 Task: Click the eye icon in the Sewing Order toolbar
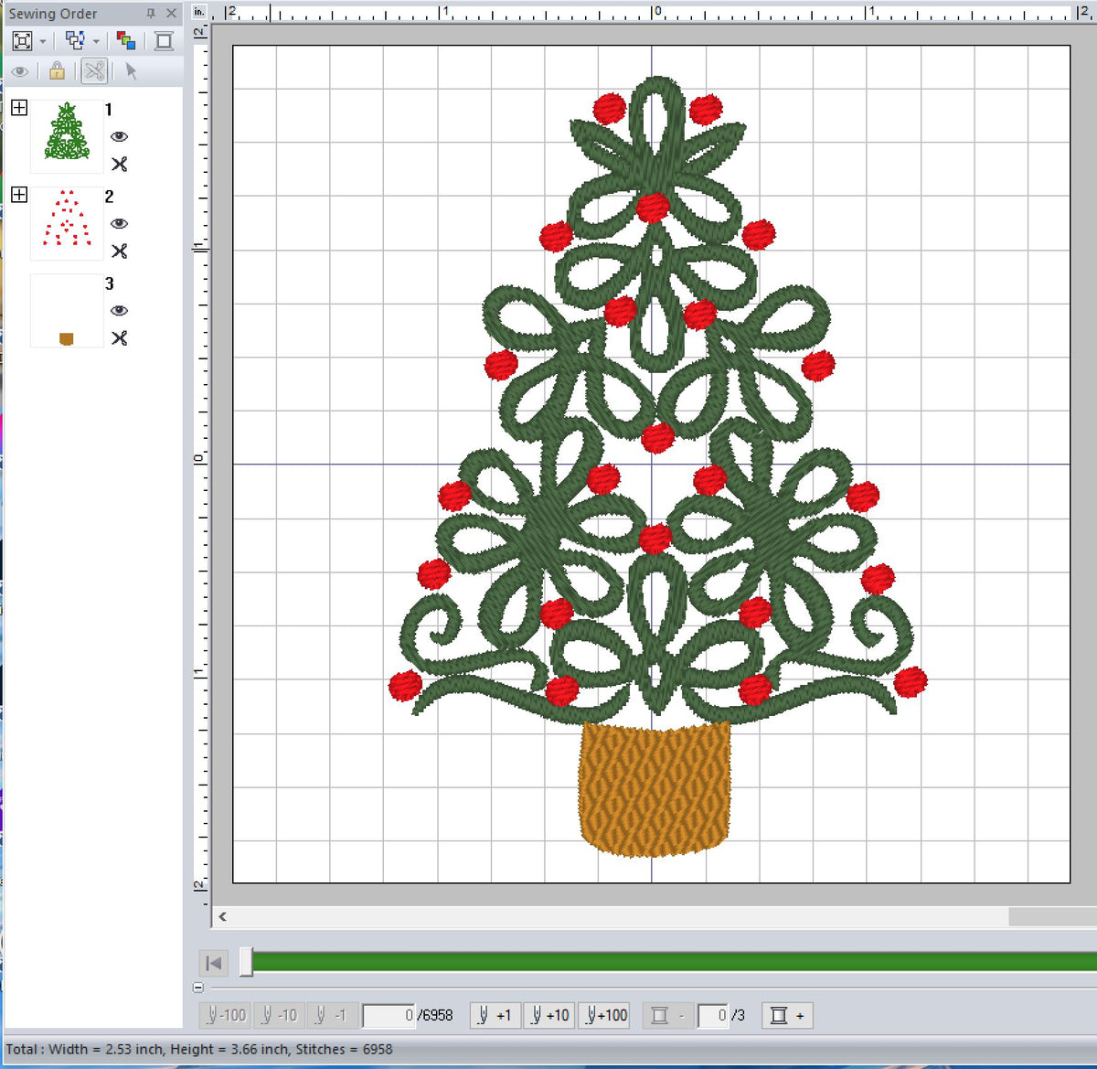(x=20, y=70)
